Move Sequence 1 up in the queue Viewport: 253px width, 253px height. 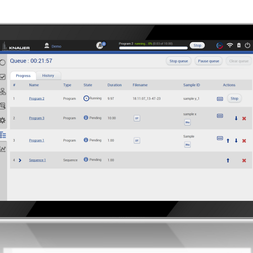click(228, 160)
